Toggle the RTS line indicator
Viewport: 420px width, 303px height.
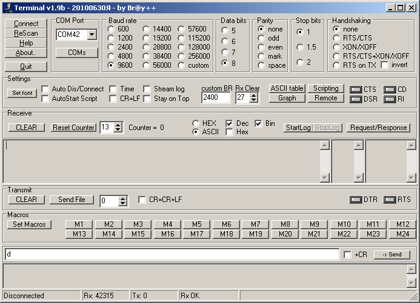point(390,200)
